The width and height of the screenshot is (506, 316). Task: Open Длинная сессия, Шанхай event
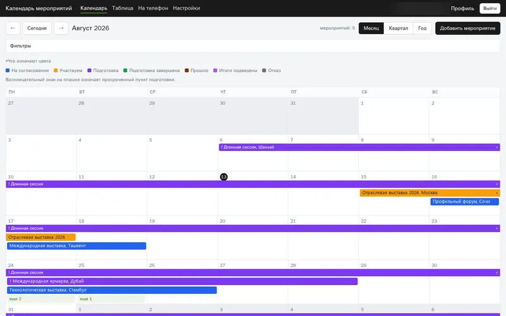pos(359,147)
